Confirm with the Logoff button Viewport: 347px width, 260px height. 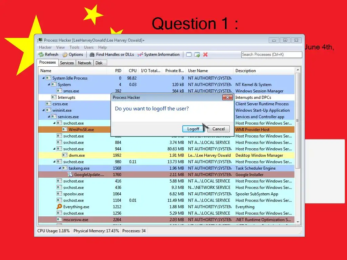(193, 129)
